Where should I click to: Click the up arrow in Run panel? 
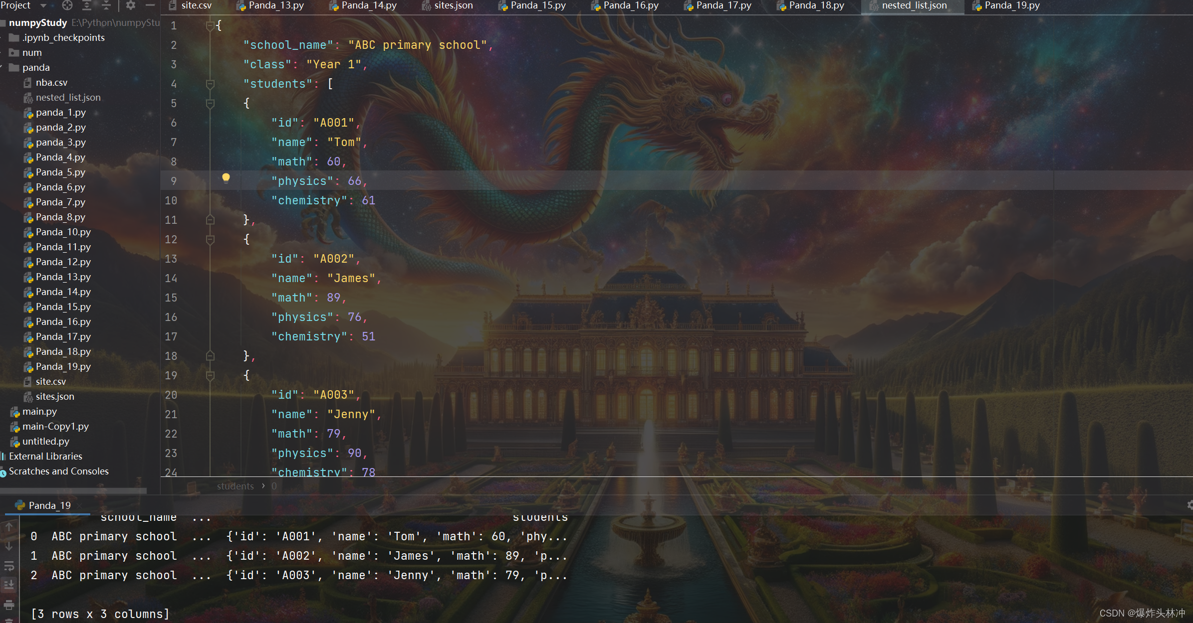pyautogui.click(x=9, y=527)
